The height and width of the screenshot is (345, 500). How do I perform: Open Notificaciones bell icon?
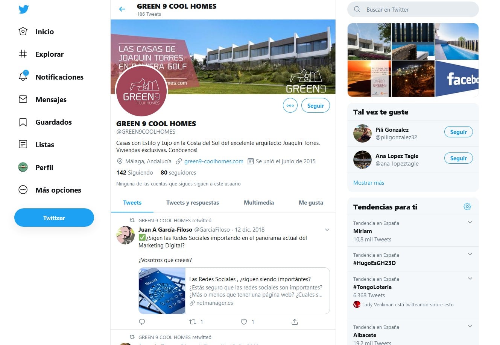tap(23, 77)
